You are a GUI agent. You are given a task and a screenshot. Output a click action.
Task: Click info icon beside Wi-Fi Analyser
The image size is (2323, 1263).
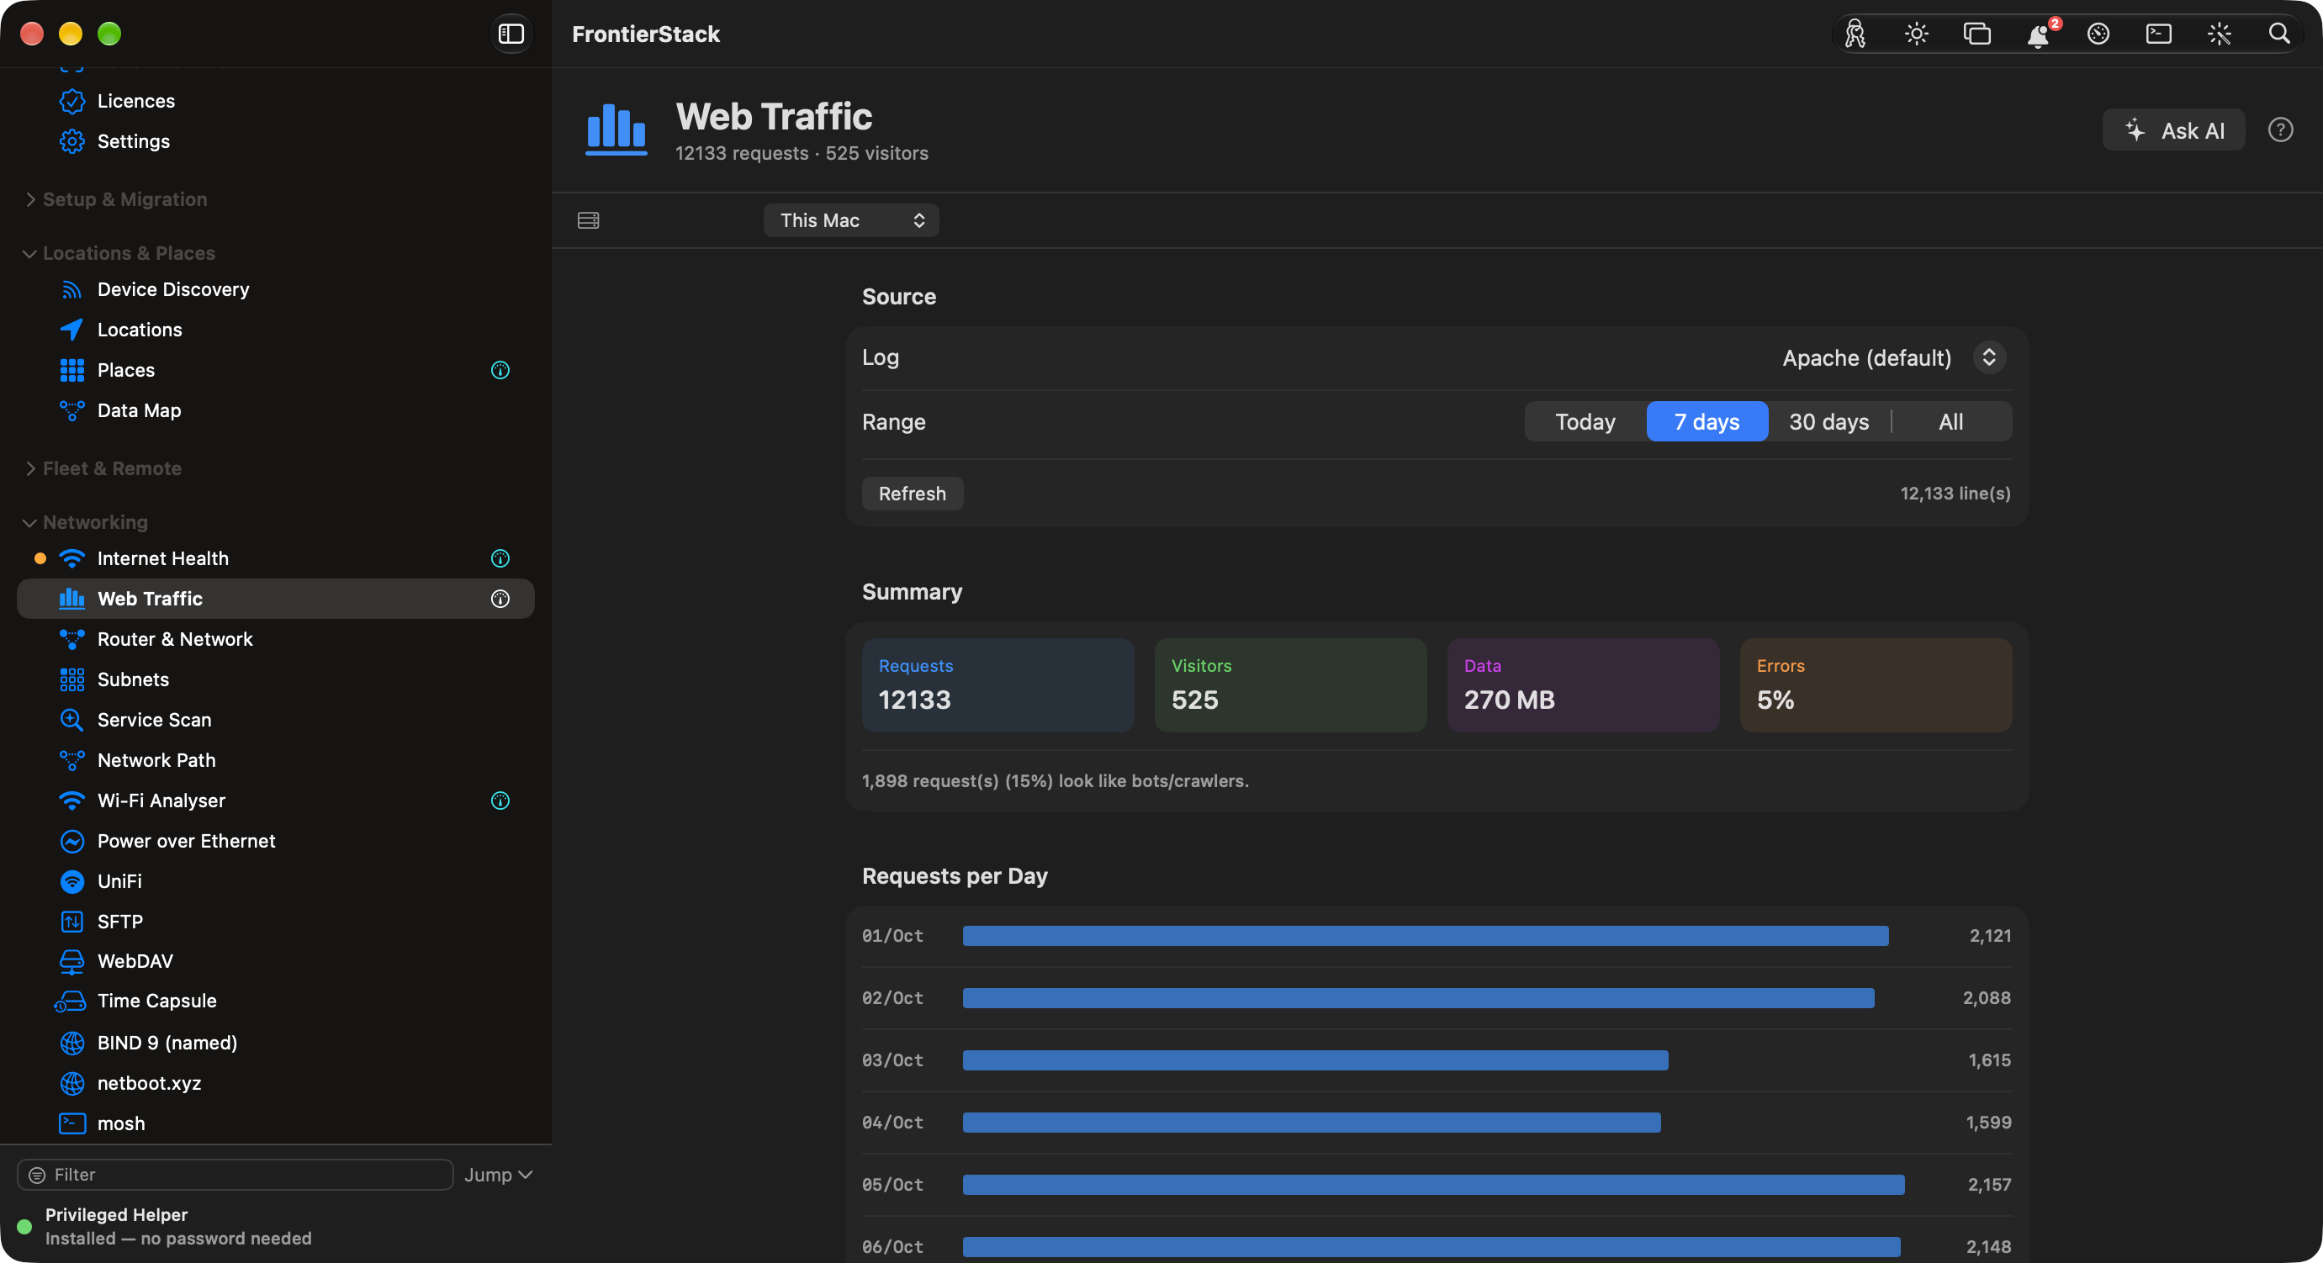click(x=500, y=801)
